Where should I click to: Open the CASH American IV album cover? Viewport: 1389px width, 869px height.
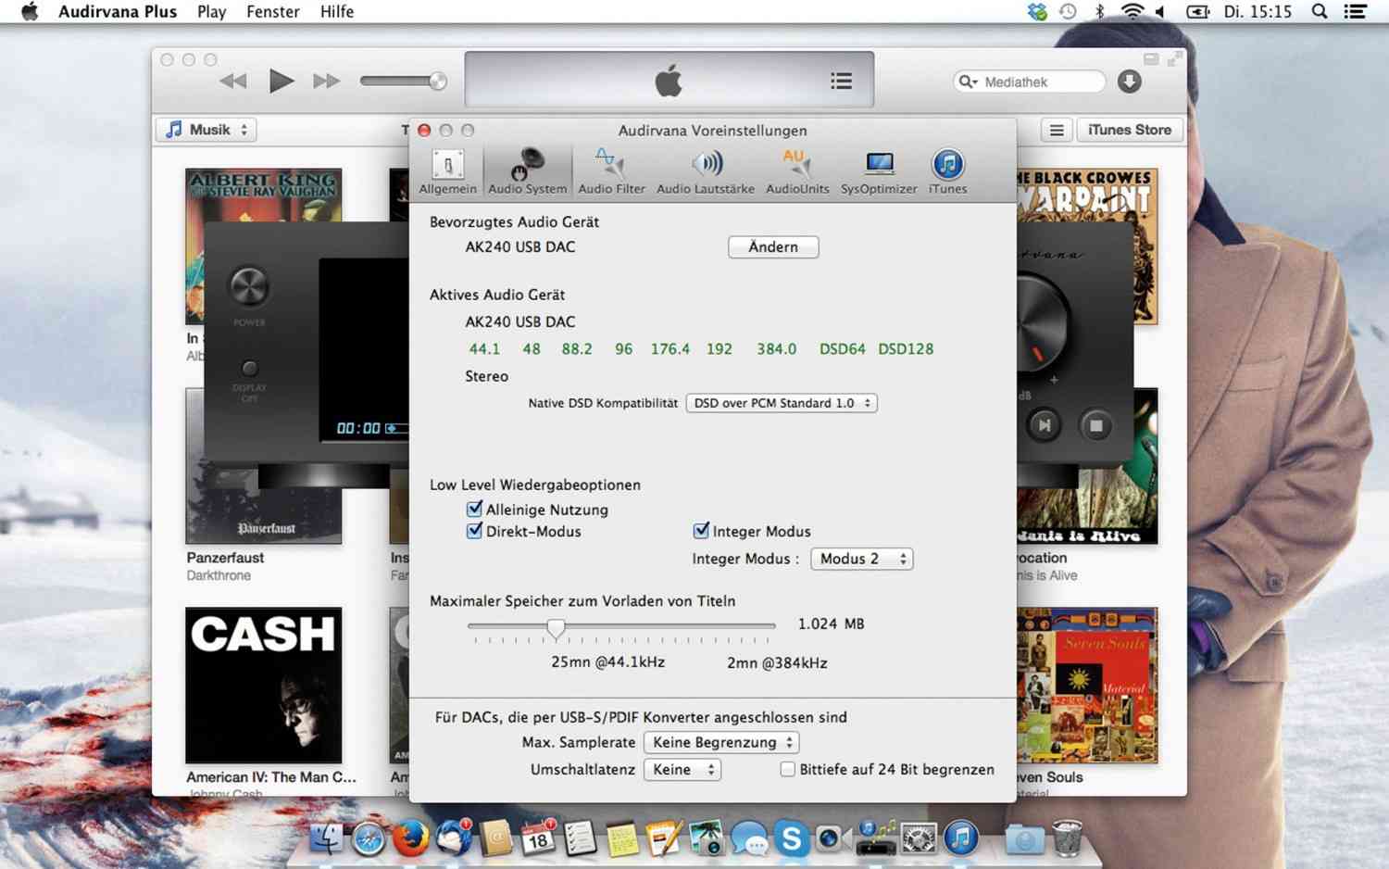click(264, 686)
